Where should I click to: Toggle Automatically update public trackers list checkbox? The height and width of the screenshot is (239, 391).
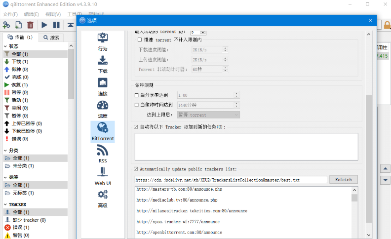[136, 169]
